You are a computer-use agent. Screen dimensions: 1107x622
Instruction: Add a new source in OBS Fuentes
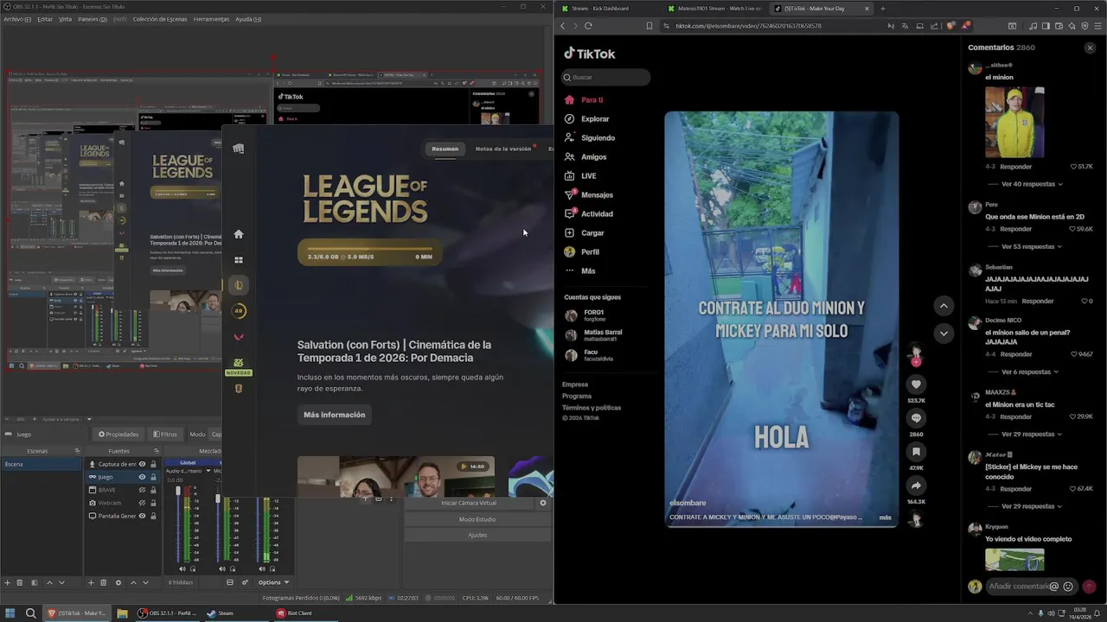92,582
